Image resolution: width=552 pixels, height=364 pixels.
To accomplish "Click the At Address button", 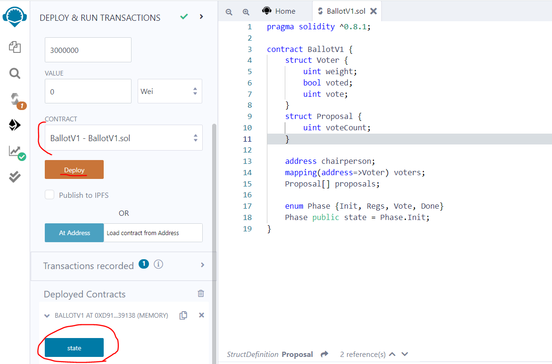I will 74,233.
